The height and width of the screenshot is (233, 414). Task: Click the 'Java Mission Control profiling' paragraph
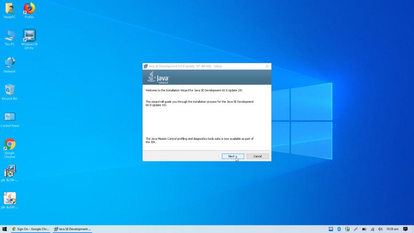(x=199, y=140)
